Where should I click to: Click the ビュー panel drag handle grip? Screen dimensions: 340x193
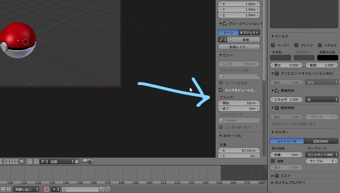258,55
